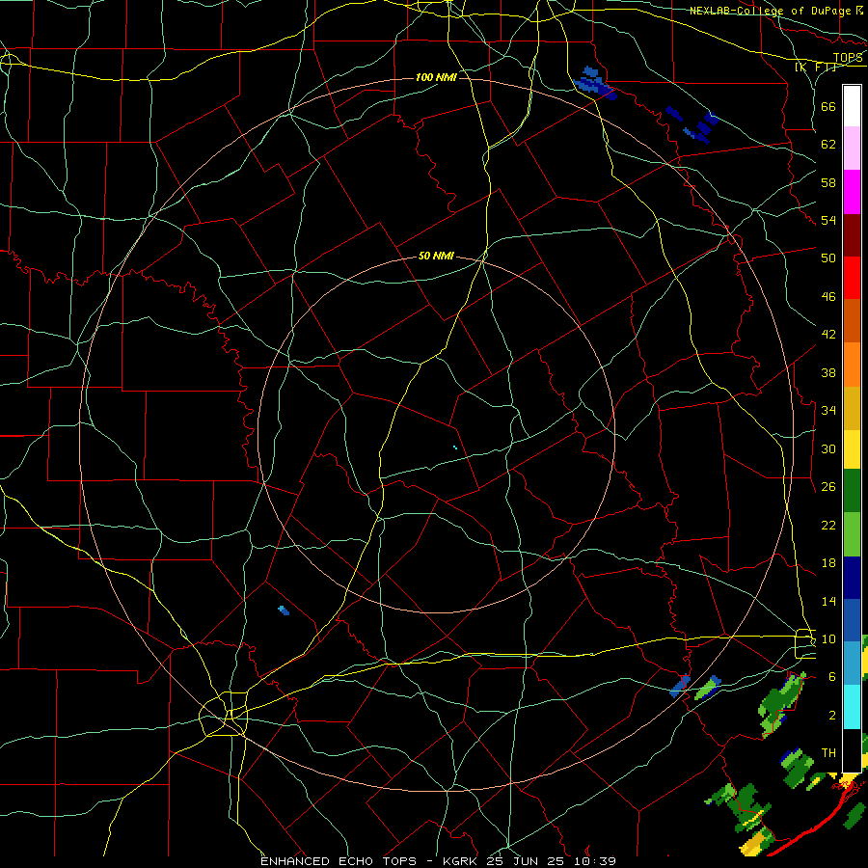Click legend value 2
The image size is (868, 868).
coord(832,715)
